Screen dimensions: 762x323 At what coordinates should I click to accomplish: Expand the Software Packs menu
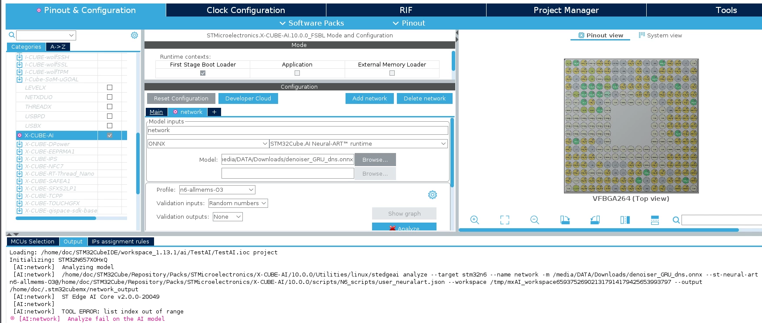pyautogui.click(x=312, y=23)
